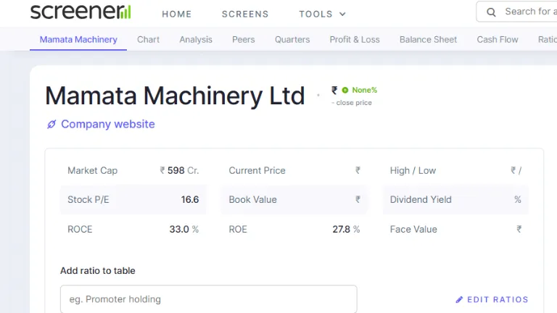
Task: Click the search magnifier icon
Action: pyautogui.click(x=491, y=12)
